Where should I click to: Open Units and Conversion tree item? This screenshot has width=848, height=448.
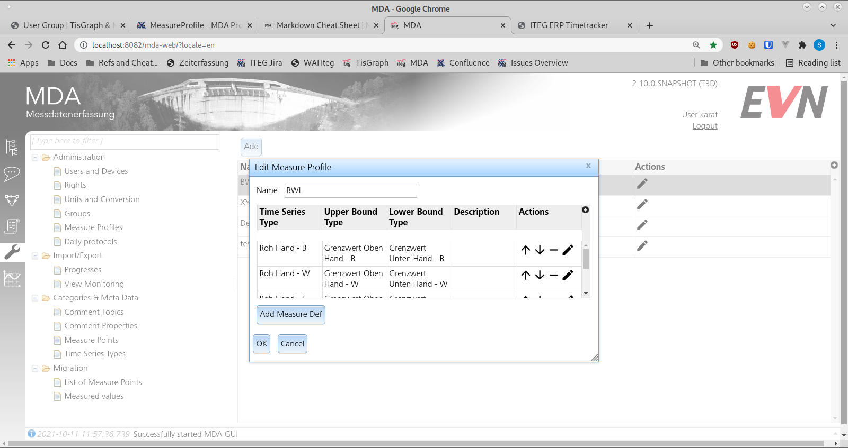pos(102,199)
